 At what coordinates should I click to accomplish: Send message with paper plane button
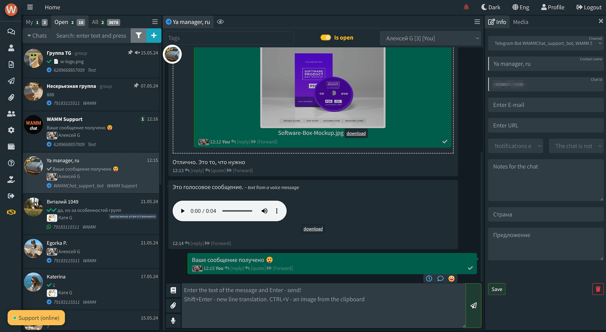click(473, 306)
